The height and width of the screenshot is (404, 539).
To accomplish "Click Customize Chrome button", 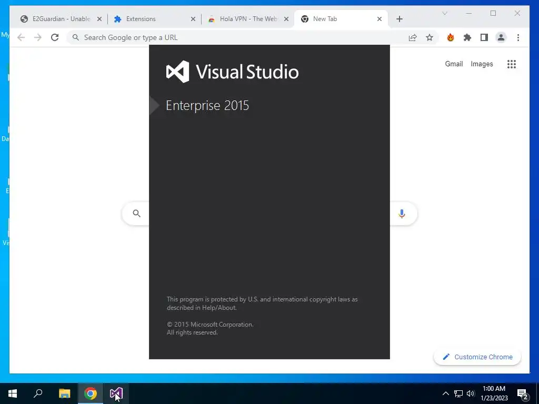I will click(477, 357).
